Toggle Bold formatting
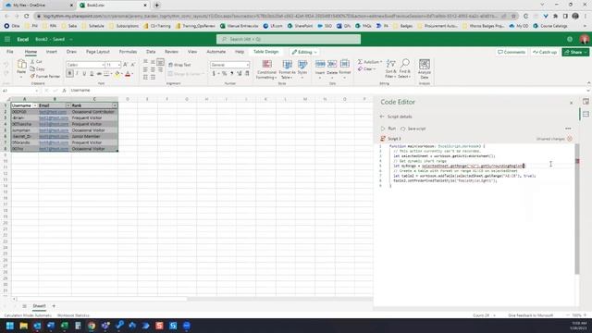 point(69,74)
